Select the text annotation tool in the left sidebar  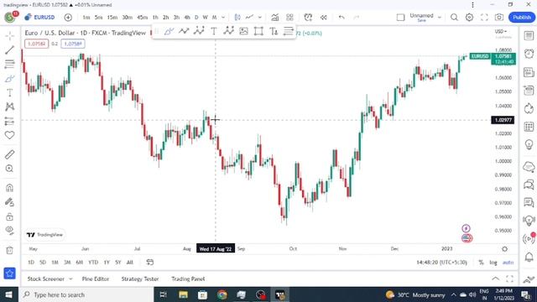[9, 93]
